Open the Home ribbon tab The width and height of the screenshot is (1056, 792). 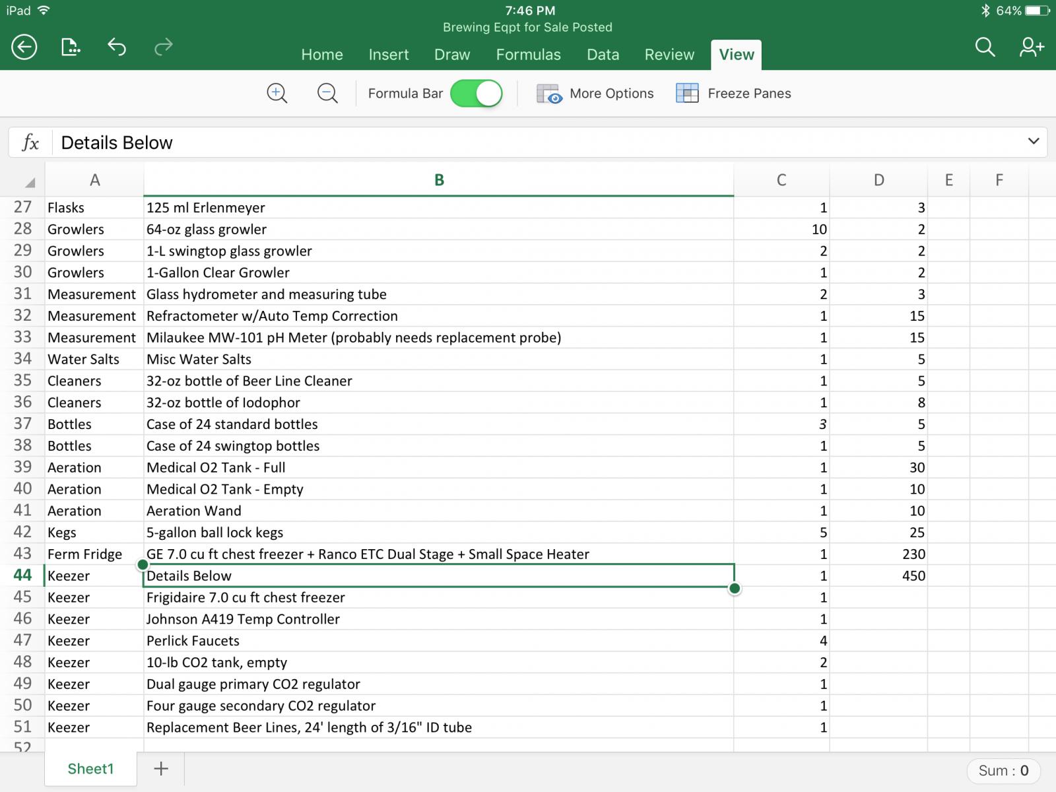coord(322,55)
